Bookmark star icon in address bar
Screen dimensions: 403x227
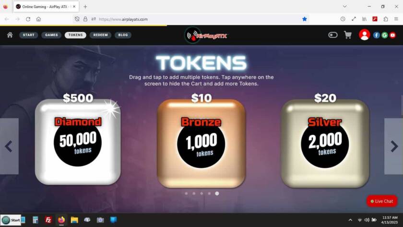pyautogui.click(x=305, y=19)
